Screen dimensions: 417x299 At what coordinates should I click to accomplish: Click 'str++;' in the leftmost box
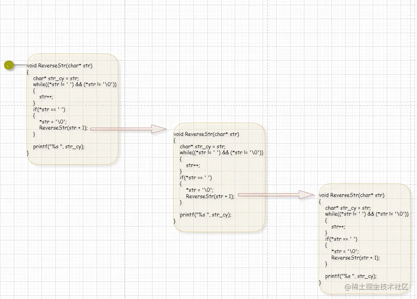click(x=46, y=97)
